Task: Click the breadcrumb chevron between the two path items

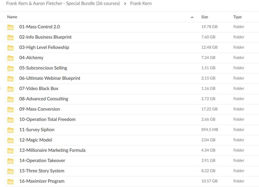Action: (125, 4)
